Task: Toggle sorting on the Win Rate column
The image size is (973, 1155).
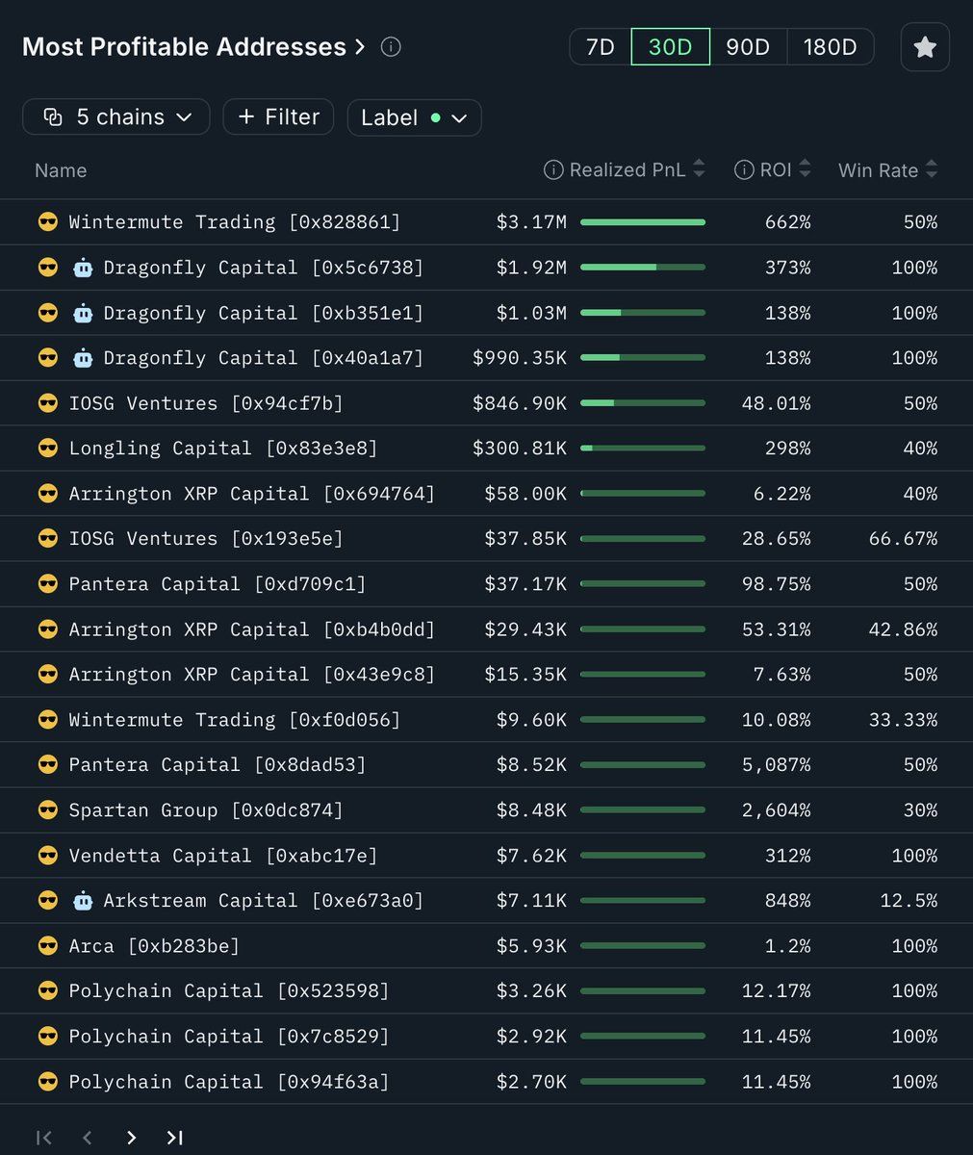Action: [929, 169]
